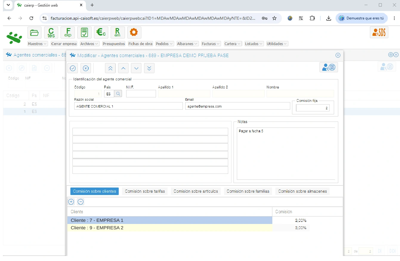The width and height of the screenshot is (400, 261).
Task: Click the Cerrar empresa button
Action: tap(64, 44)
